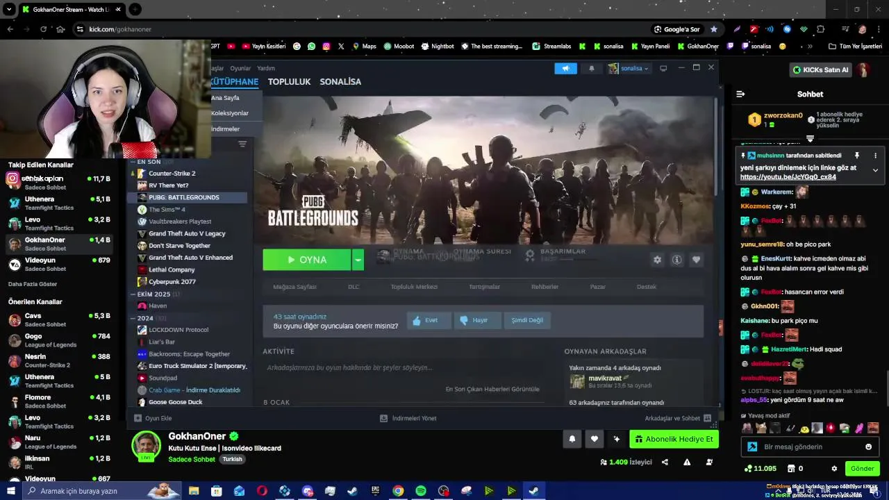Select Cyberpunk 2077 in game list

[x=172, y=282]
